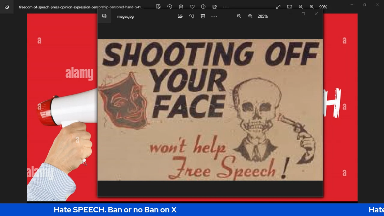This screenshot has width=384, height=216.
Task: Open the gallery icon in images.jpg window
Action: [x=104, y=16]
